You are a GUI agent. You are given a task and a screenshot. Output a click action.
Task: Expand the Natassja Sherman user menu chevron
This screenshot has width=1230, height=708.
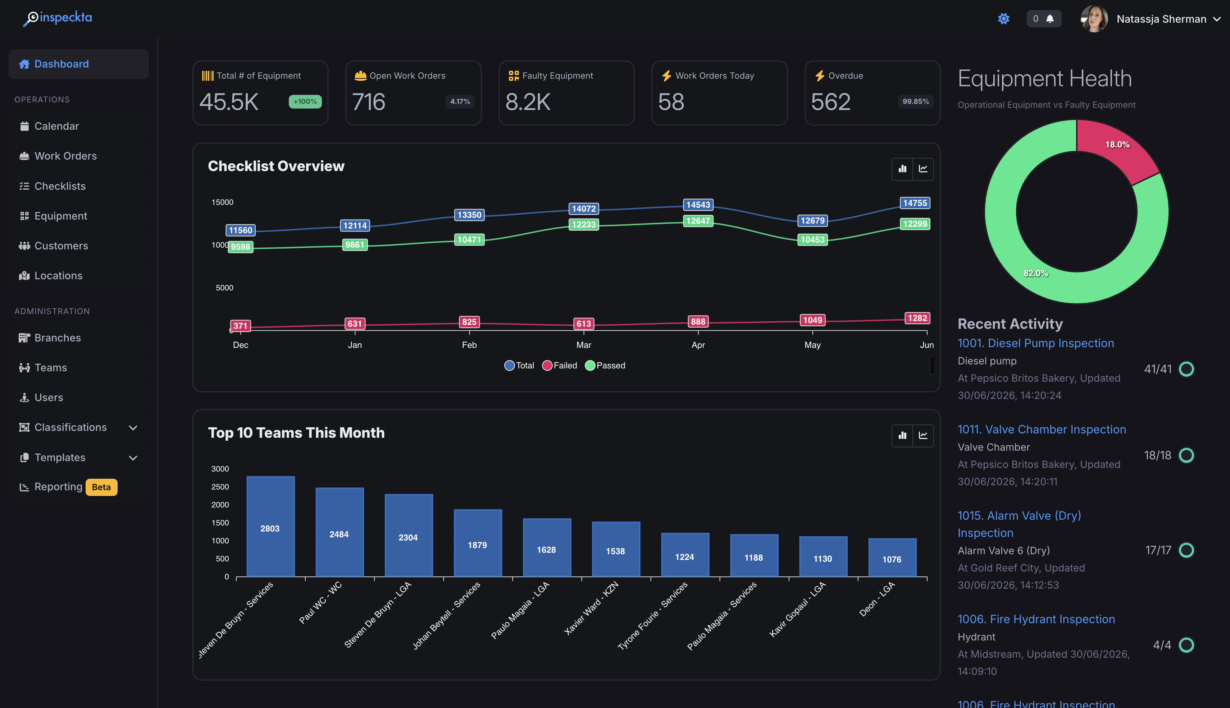[1217, 19]
